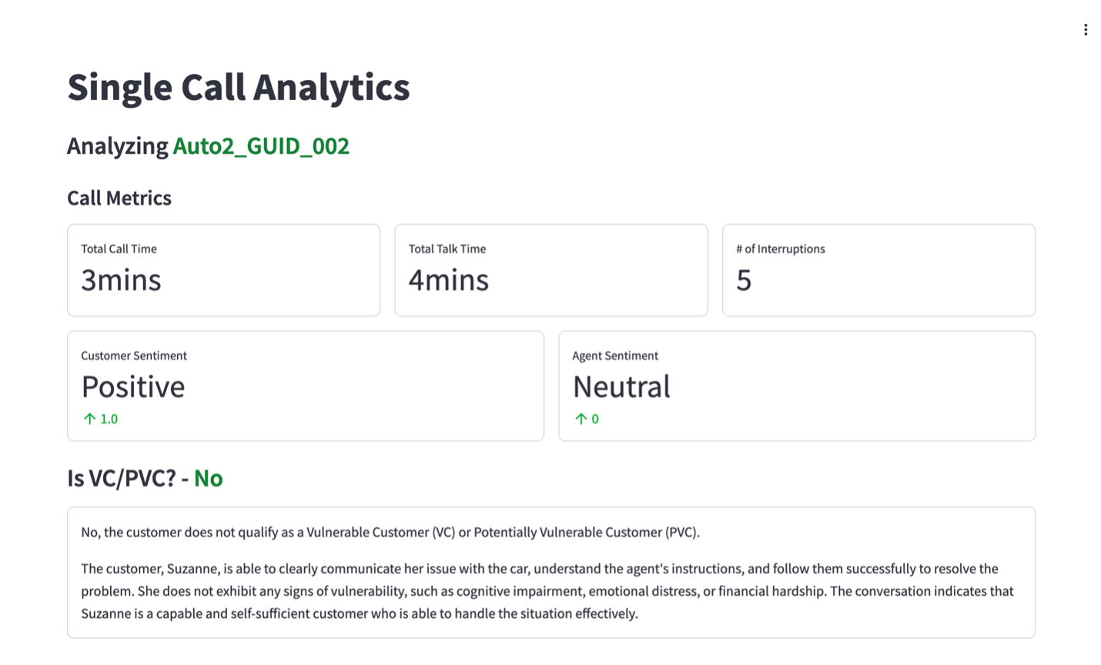Click the Neutral sentiment value
The width and height of the screenshot is (1101, 665).
(x=621, y=386)
